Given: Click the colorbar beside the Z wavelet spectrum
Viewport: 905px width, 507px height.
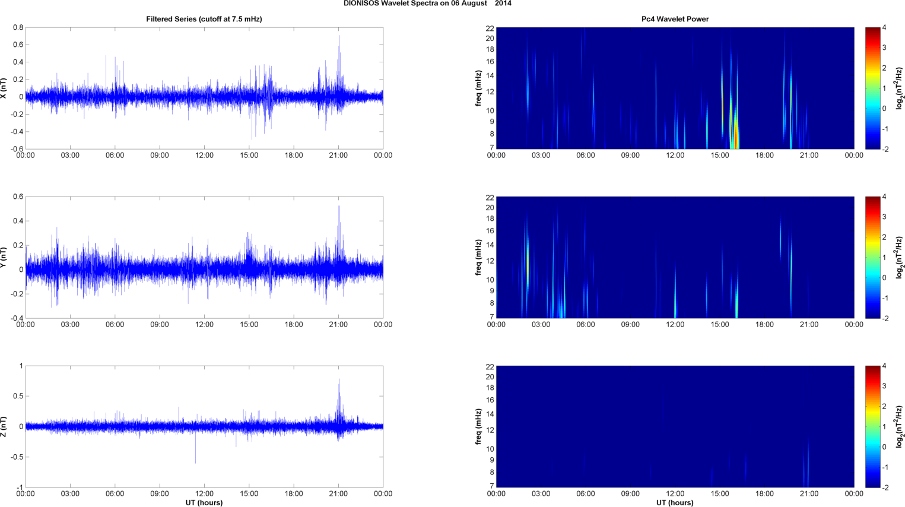Looking at the screenshot, I should click(872, 426).
